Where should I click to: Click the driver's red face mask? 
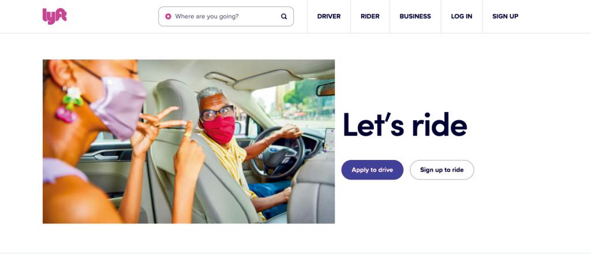click(x=220, y=129)
